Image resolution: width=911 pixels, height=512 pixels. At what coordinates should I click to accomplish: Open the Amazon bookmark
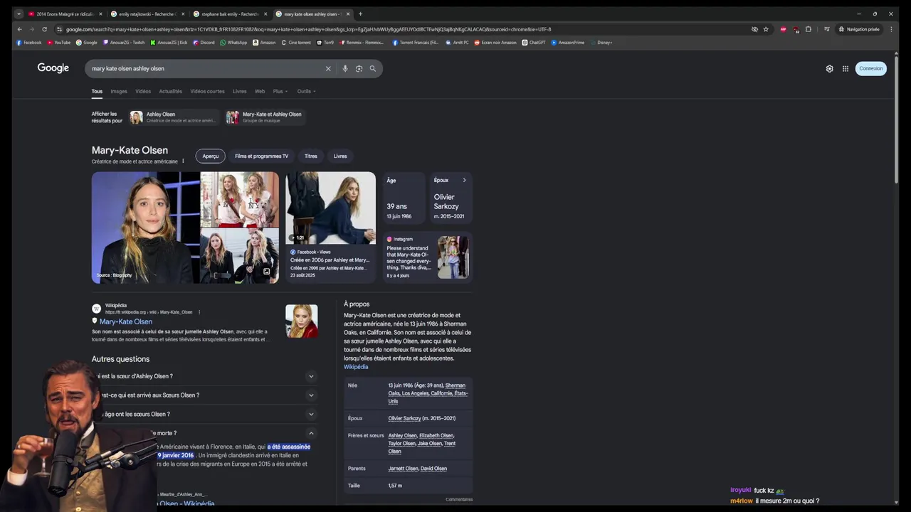point(264,43)
